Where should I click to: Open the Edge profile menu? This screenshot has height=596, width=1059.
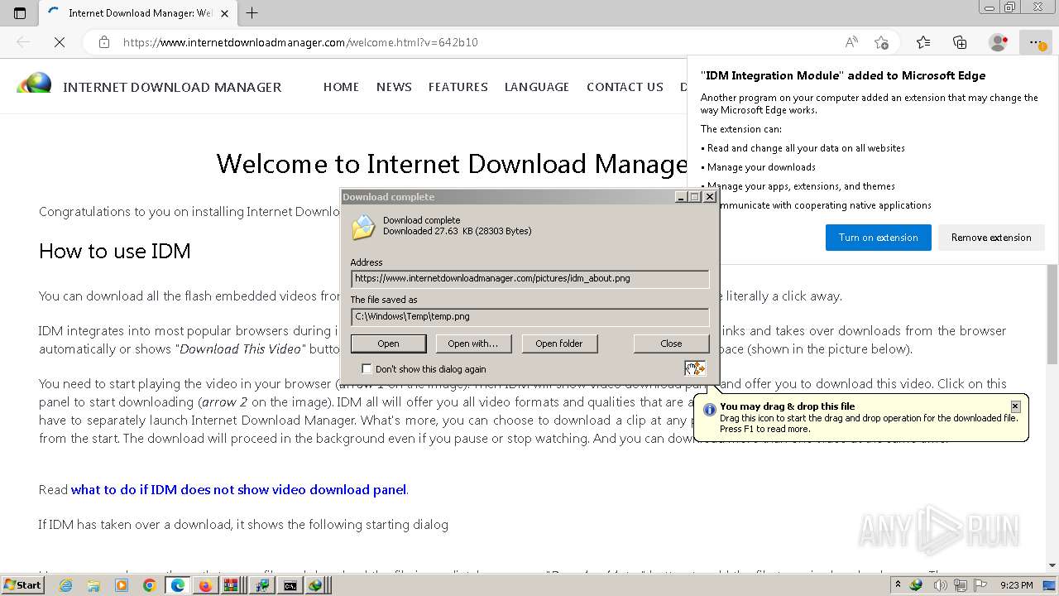click(998, 42)
